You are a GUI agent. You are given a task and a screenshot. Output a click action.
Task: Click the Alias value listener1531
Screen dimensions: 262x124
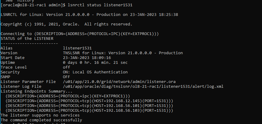click(x=77, y=48)
